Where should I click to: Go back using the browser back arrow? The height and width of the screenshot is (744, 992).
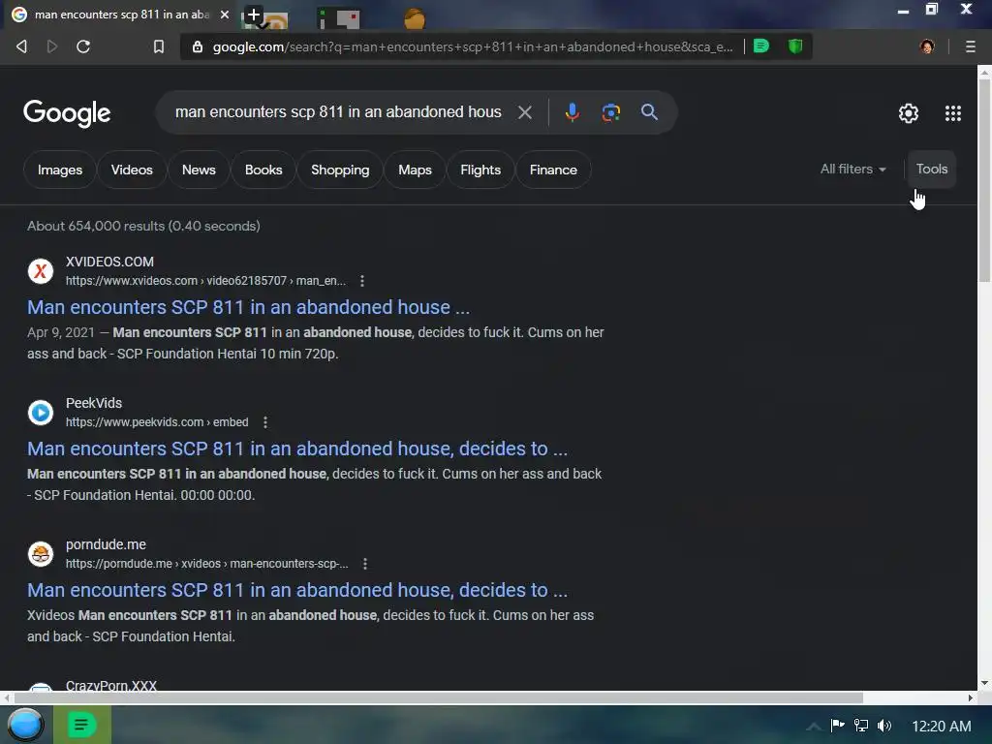coord(21,46)
